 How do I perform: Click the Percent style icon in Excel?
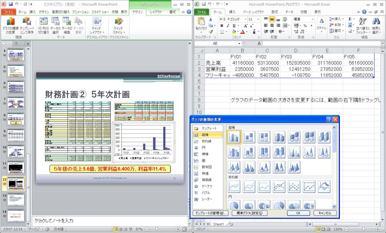[305, 26]
